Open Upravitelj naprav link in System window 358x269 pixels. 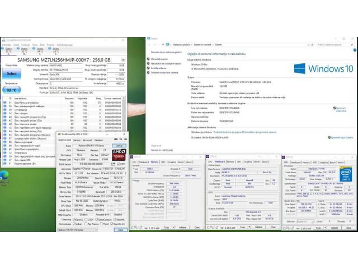click(x=159, y=59)
